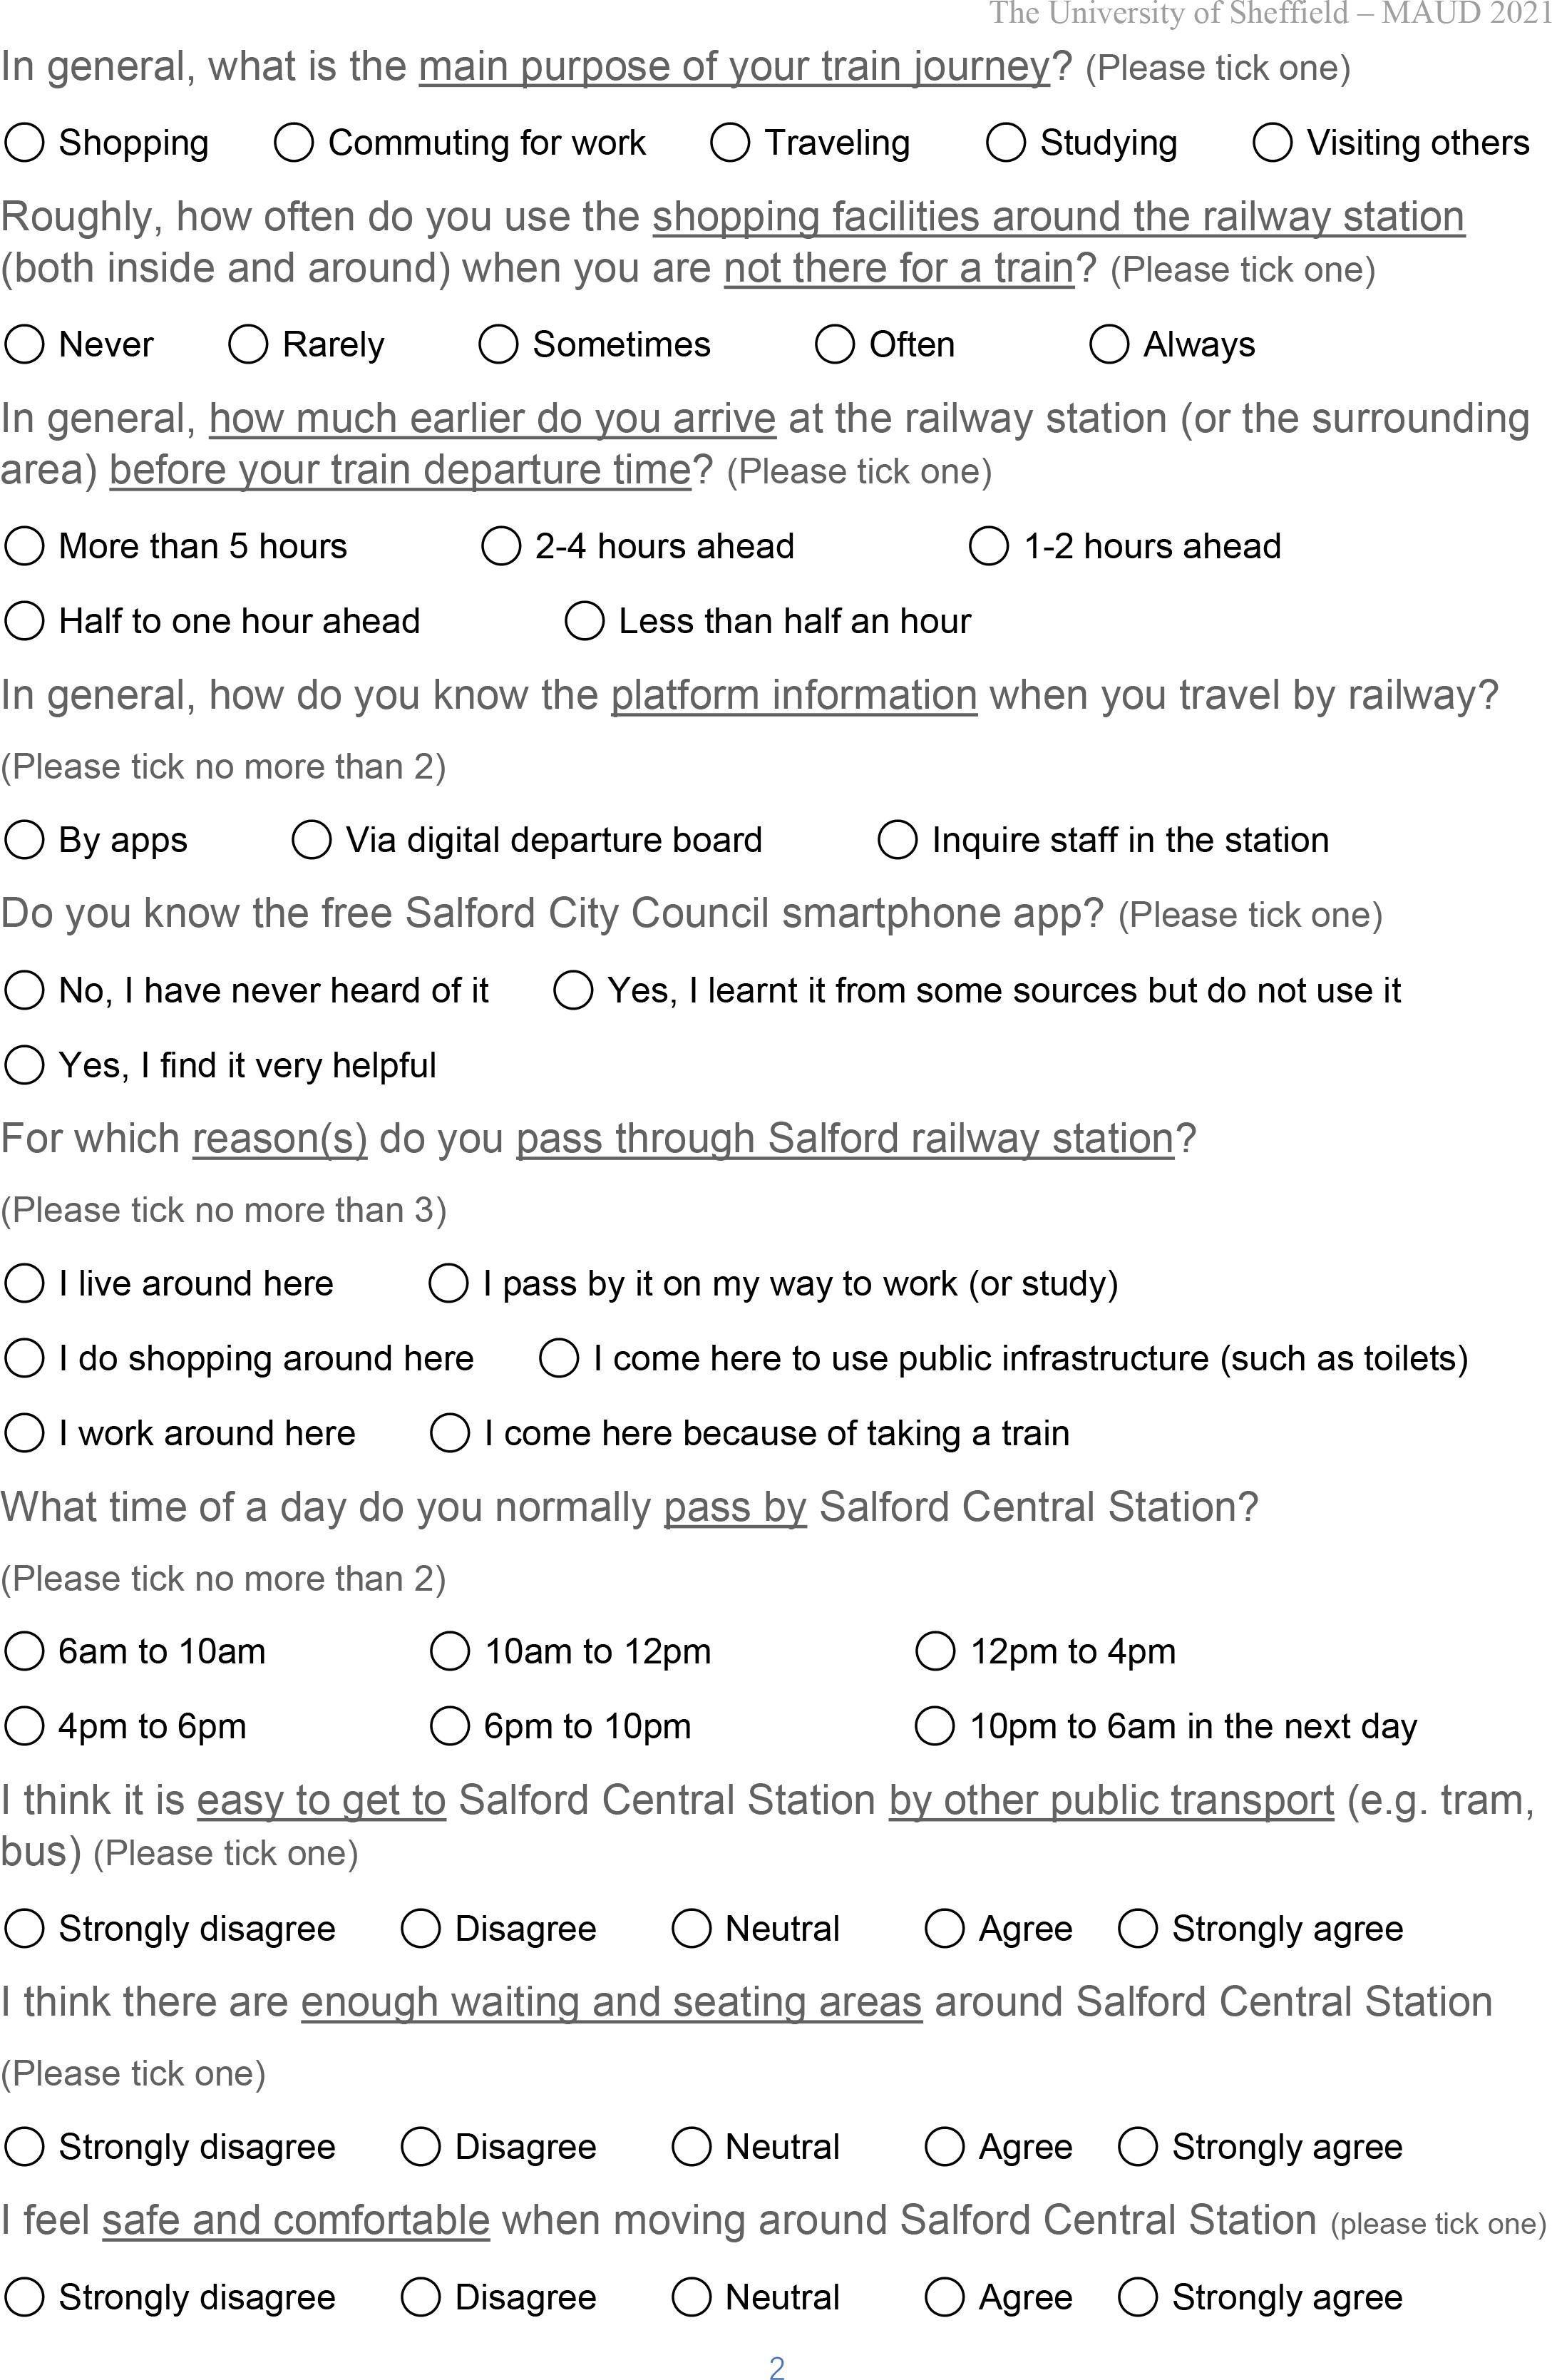Select I live around here
Screen dimensions: 1552x2380
(24, 1284)
